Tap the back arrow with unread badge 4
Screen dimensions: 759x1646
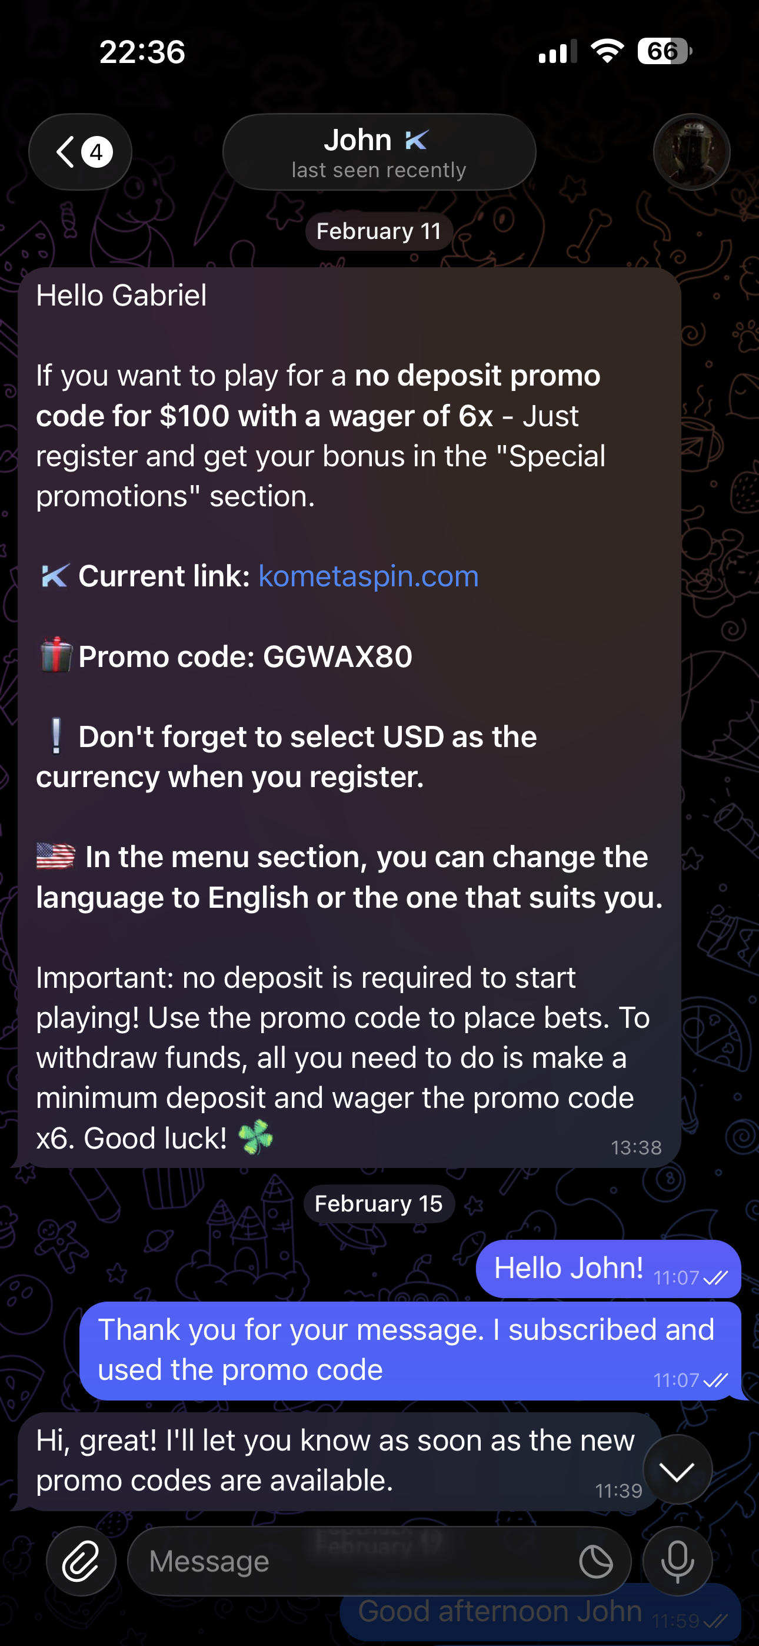point(81,152)
